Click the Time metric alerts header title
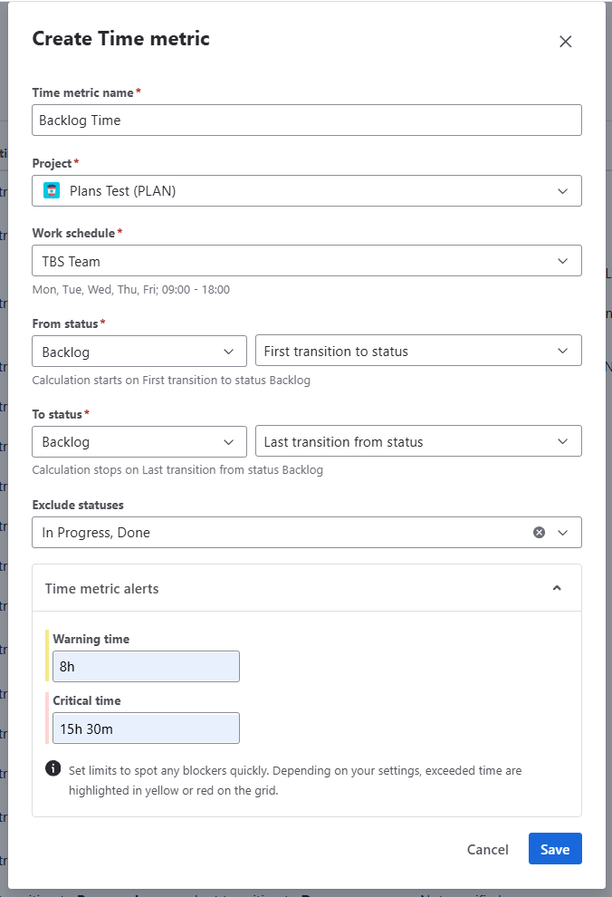612x897 pixels. (x=101, y=589)
